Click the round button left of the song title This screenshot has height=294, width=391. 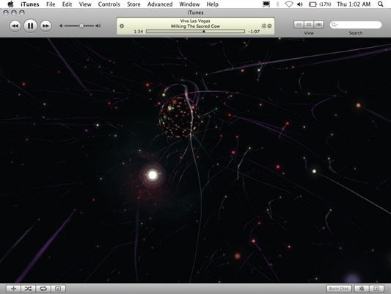pyautogui.click(x=122, y=26)
